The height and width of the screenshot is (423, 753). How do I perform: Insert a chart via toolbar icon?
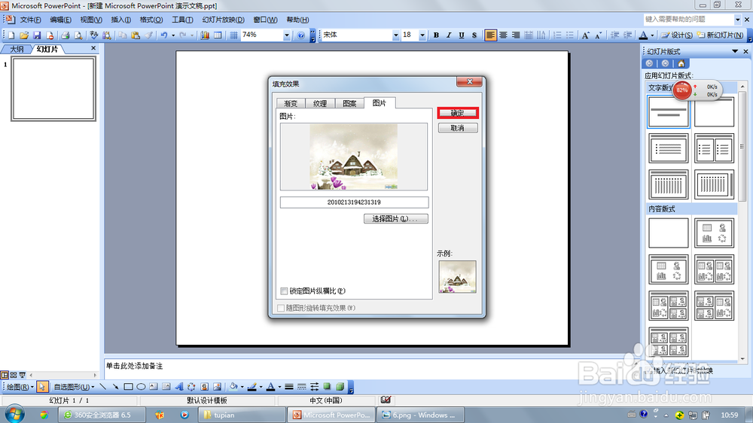click(205, 35)
